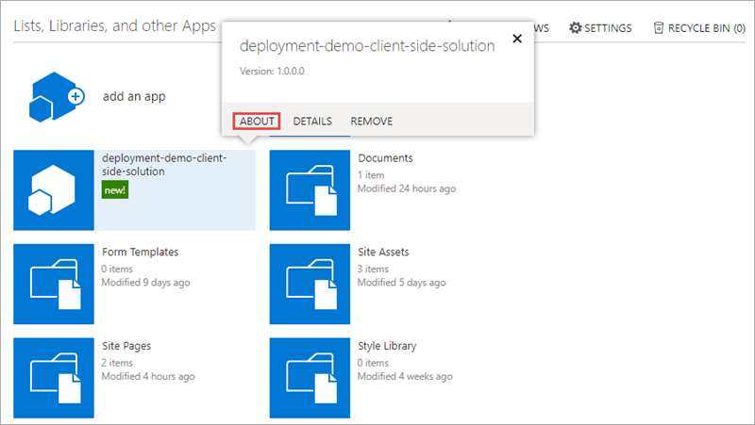The height and width of the screenshot is (425, 755).
Task: Click the Site Assets title
Action: point(383,252)
